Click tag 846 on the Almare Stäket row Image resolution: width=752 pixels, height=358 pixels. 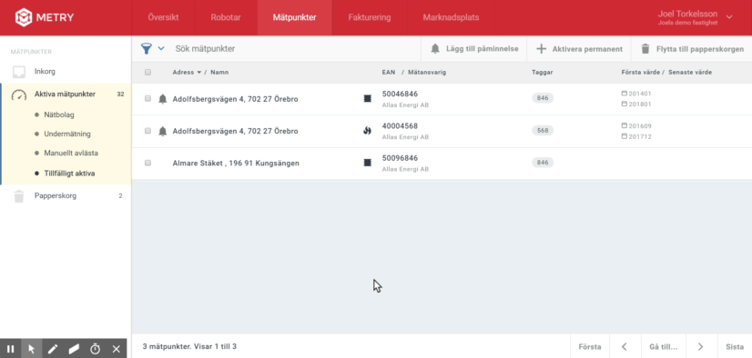click(543, 163)
